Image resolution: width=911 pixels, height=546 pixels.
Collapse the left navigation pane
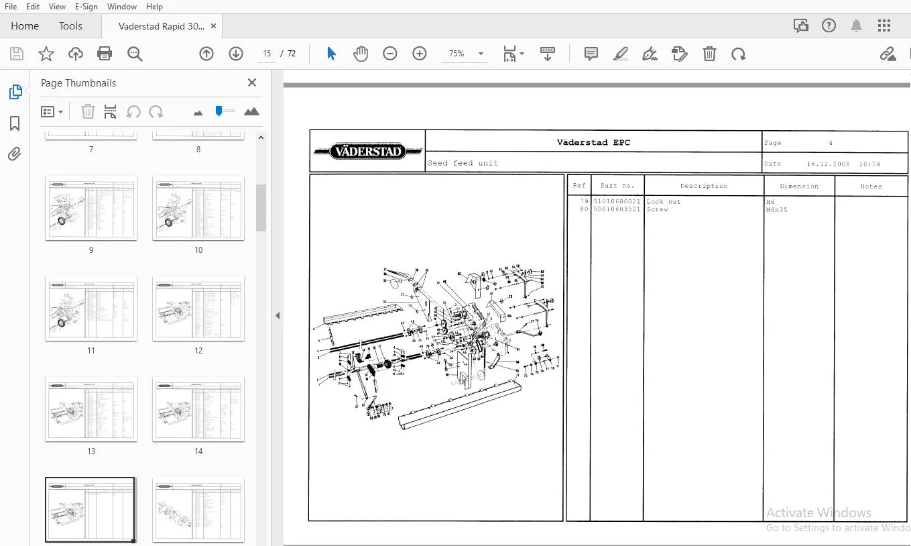tap(278, 315)
